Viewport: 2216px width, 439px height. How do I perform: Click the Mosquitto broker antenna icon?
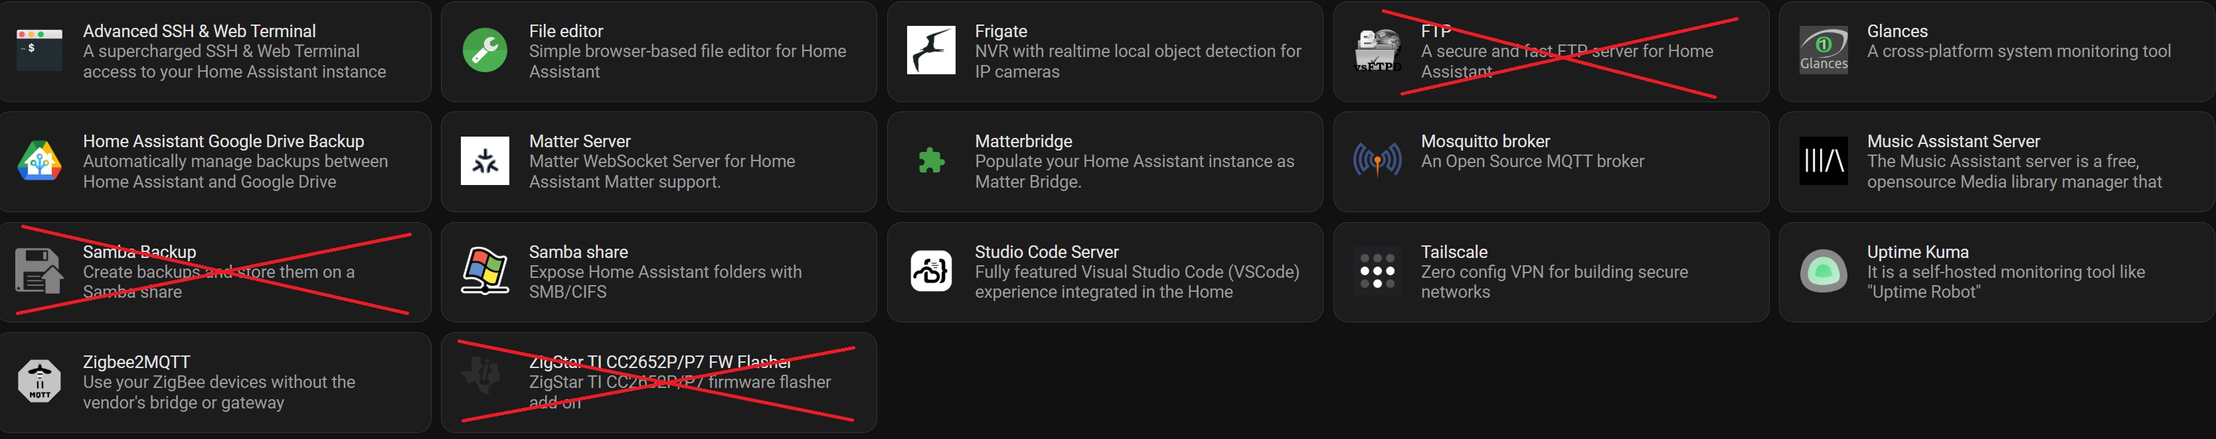(x=1377, y=160)
